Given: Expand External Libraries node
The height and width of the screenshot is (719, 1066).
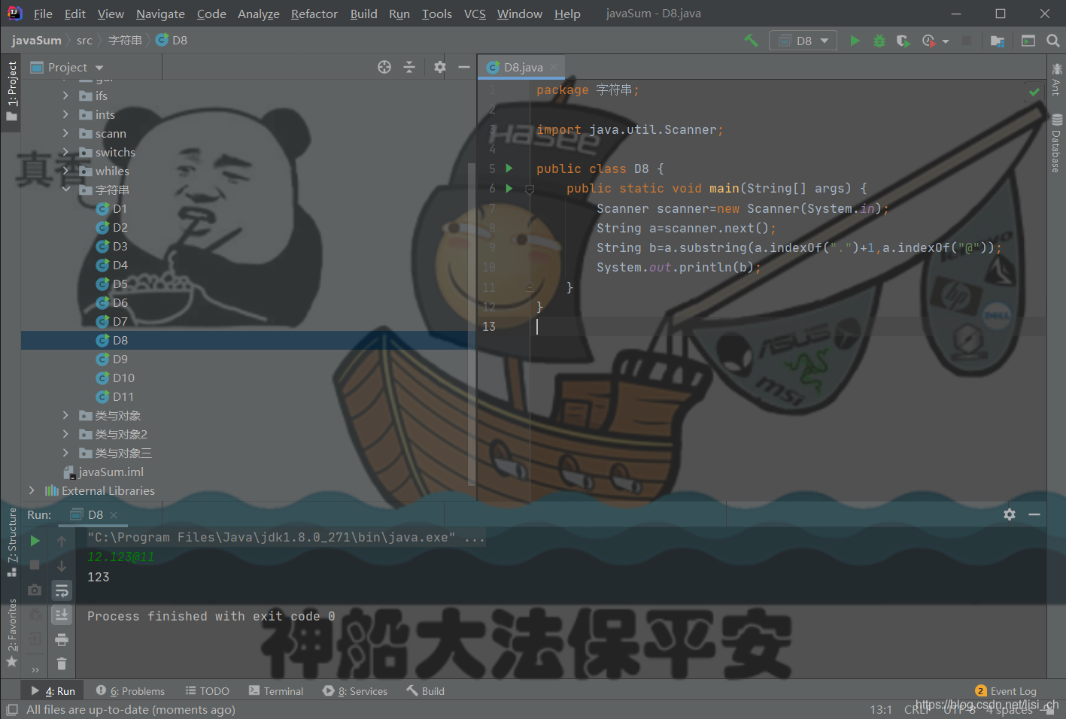Looking at the screenshot, I should (x=32, y=490).
